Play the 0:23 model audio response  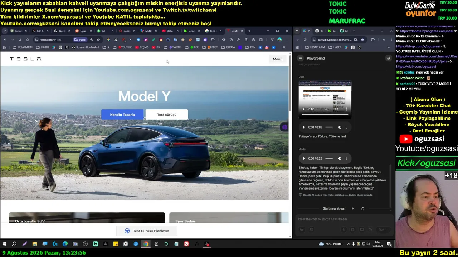[x=304, y=158]
